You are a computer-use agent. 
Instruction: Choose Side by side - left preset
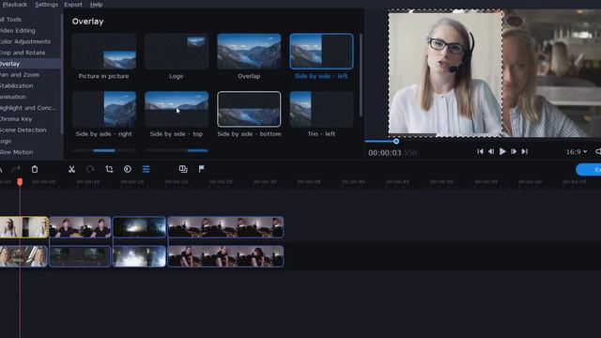tap(321, 52)
